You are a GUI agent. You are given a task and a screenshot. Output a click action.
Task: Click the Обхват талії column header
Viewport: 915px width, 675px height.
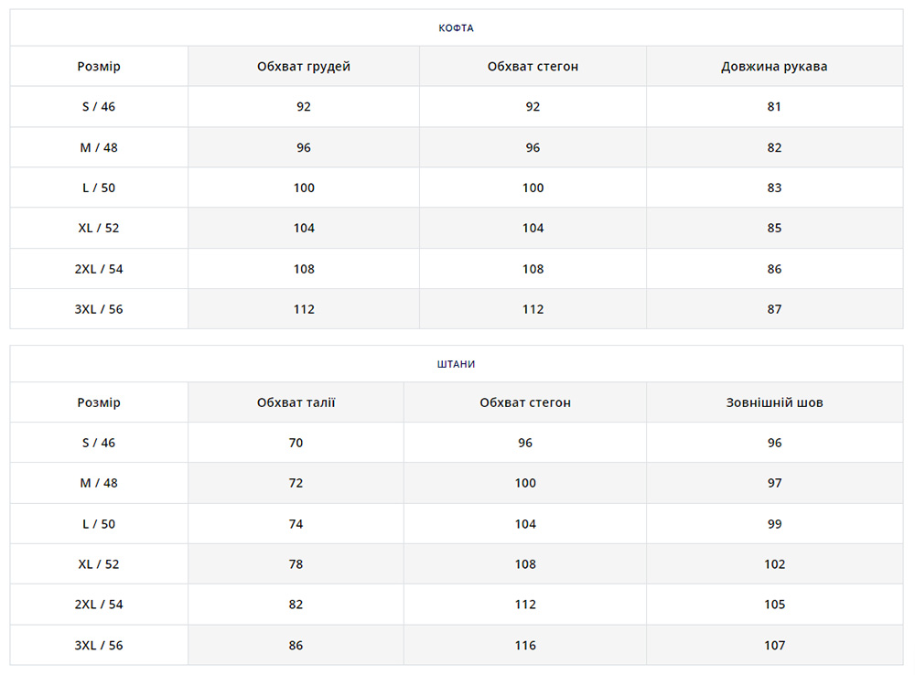(x=296, y=402)
